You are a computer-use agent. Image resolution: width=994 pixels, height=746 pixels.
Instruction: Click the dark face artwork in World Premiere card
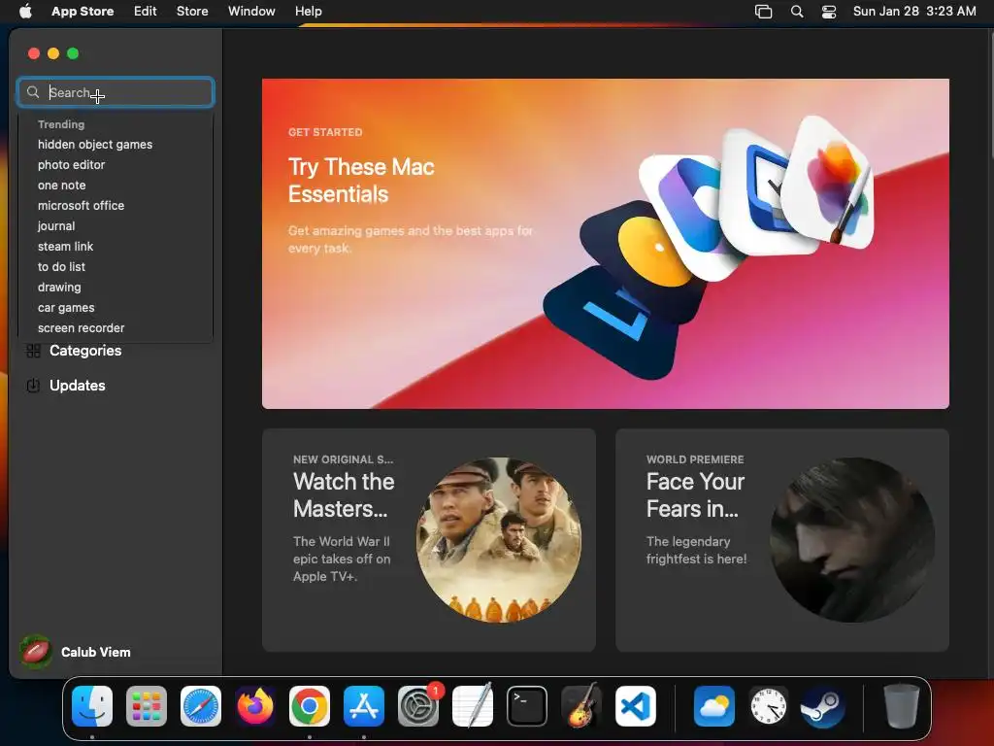[852, 540]
